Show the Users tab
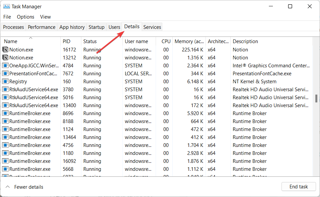Screen dimensions: 320x197 114,27
